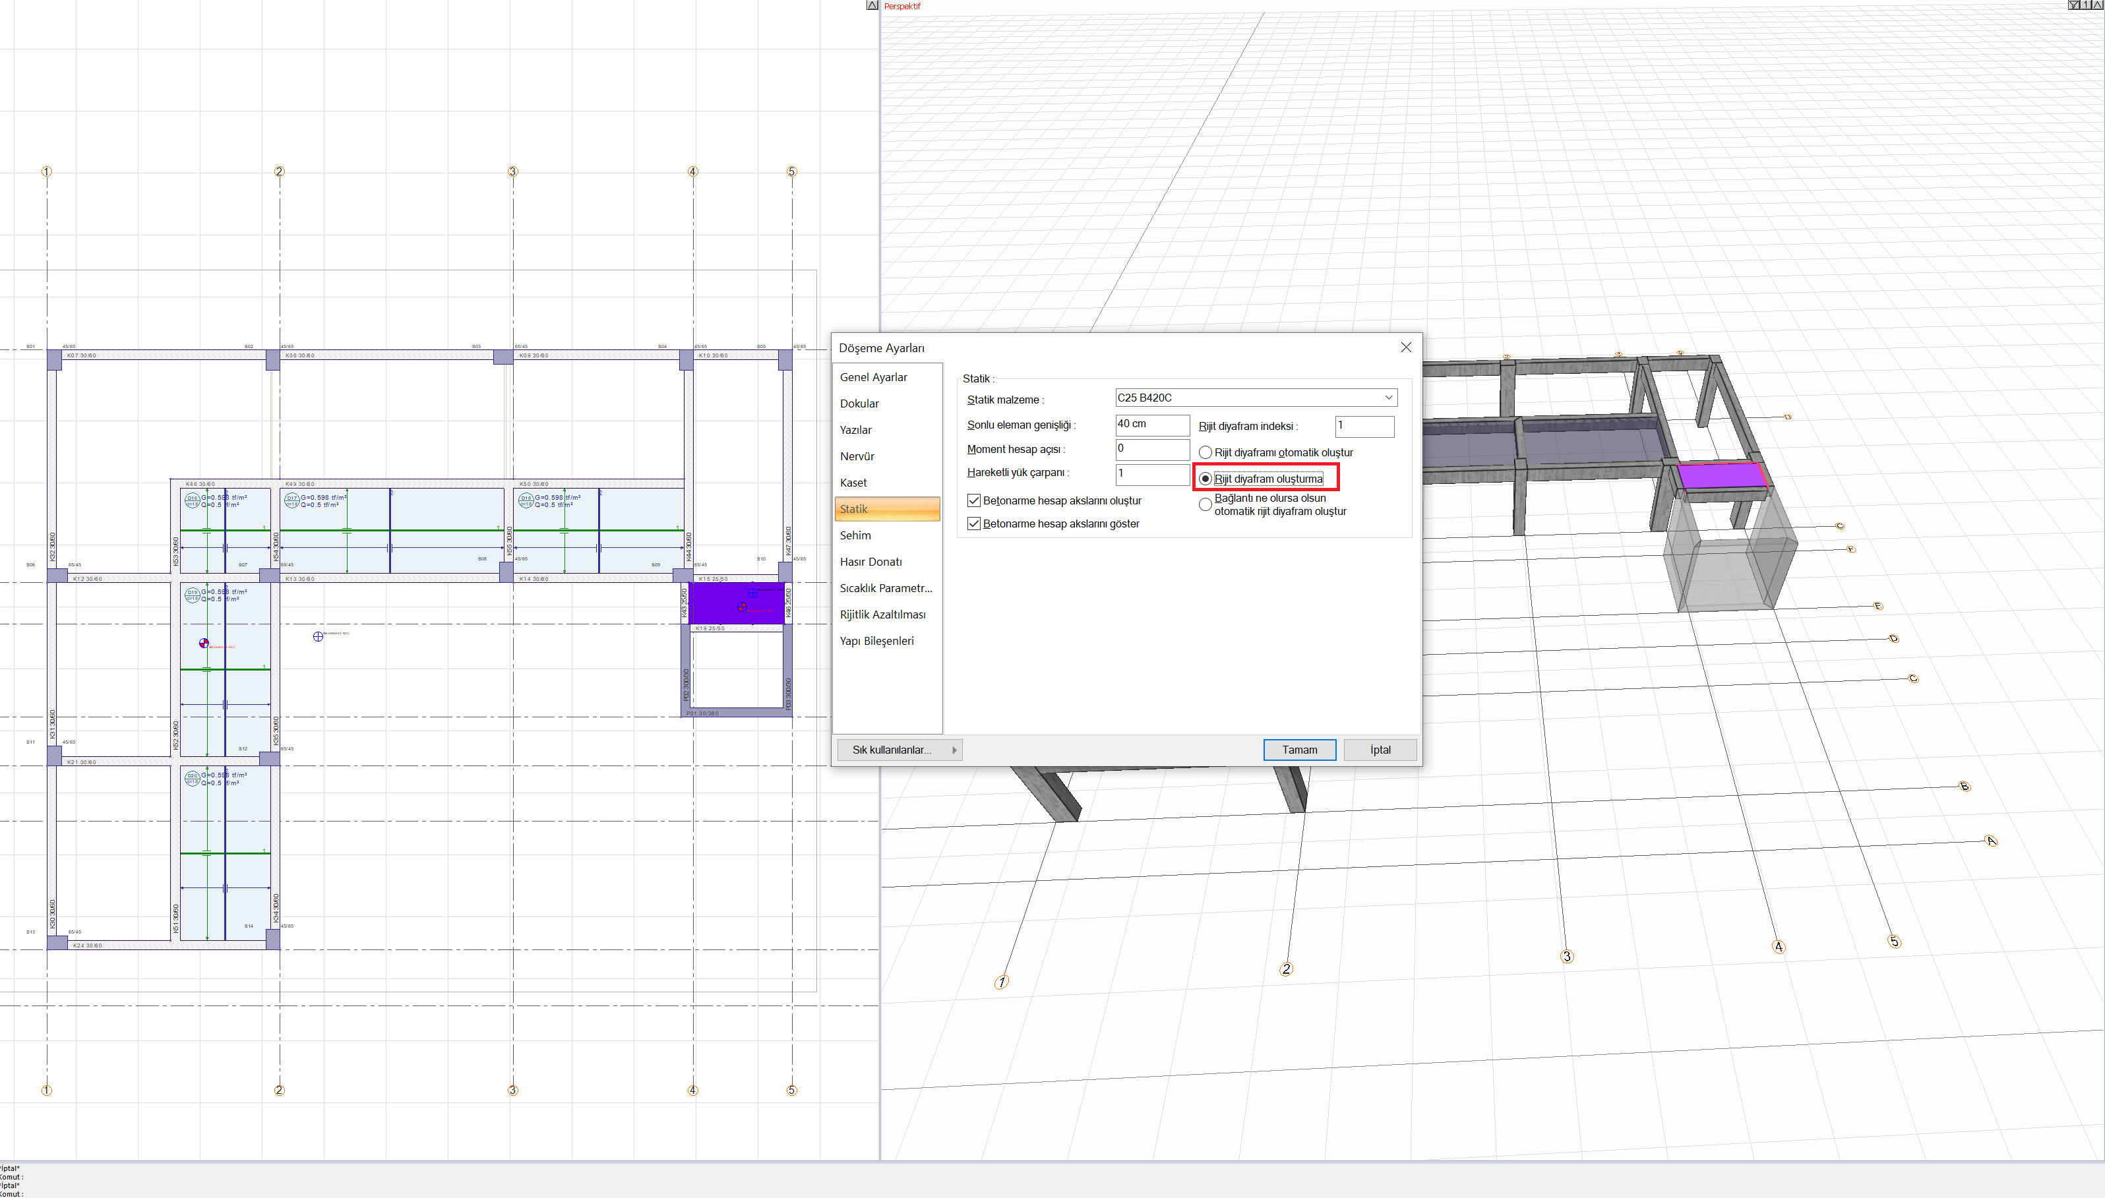Viewport: 2105px width, 1198px height.
Task: Click the red-blue mass center marker in slab D19
Action: coord(204,643)
